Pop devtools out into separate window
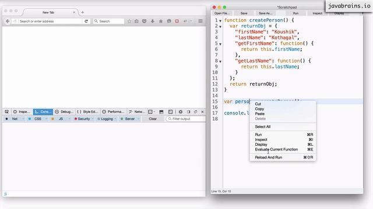This screenshot has width=373, height=209. pyautogui.click(x=196, y=111)
